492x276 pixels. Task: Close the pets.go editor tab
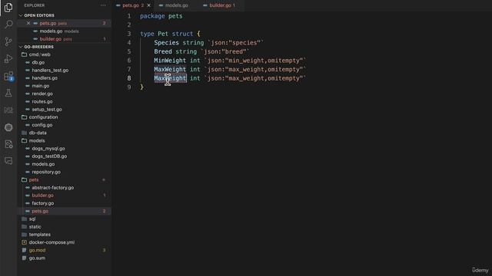click(x=148, y=5)
